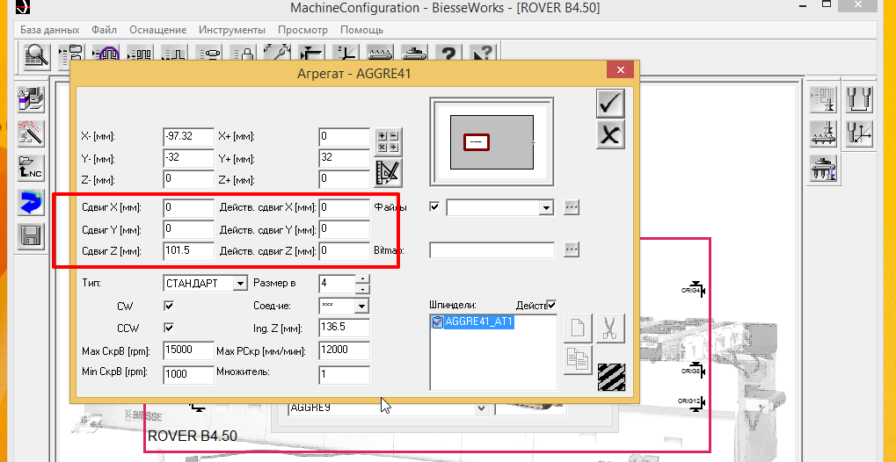
Task: Open the Оснащение menu
Action: coord(157,30)
